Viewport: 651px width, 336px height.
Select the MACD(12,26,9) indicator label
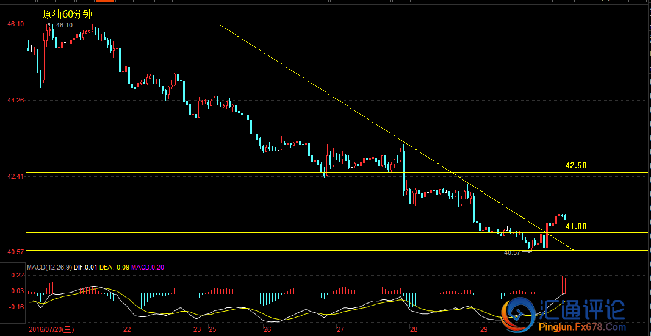pyautogui.click(x=49, y=267)
